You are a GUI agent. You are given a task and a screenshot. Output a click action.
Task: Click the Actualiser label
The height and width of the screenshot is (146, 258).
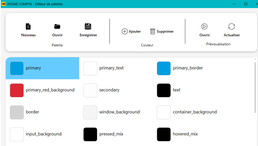232,35
